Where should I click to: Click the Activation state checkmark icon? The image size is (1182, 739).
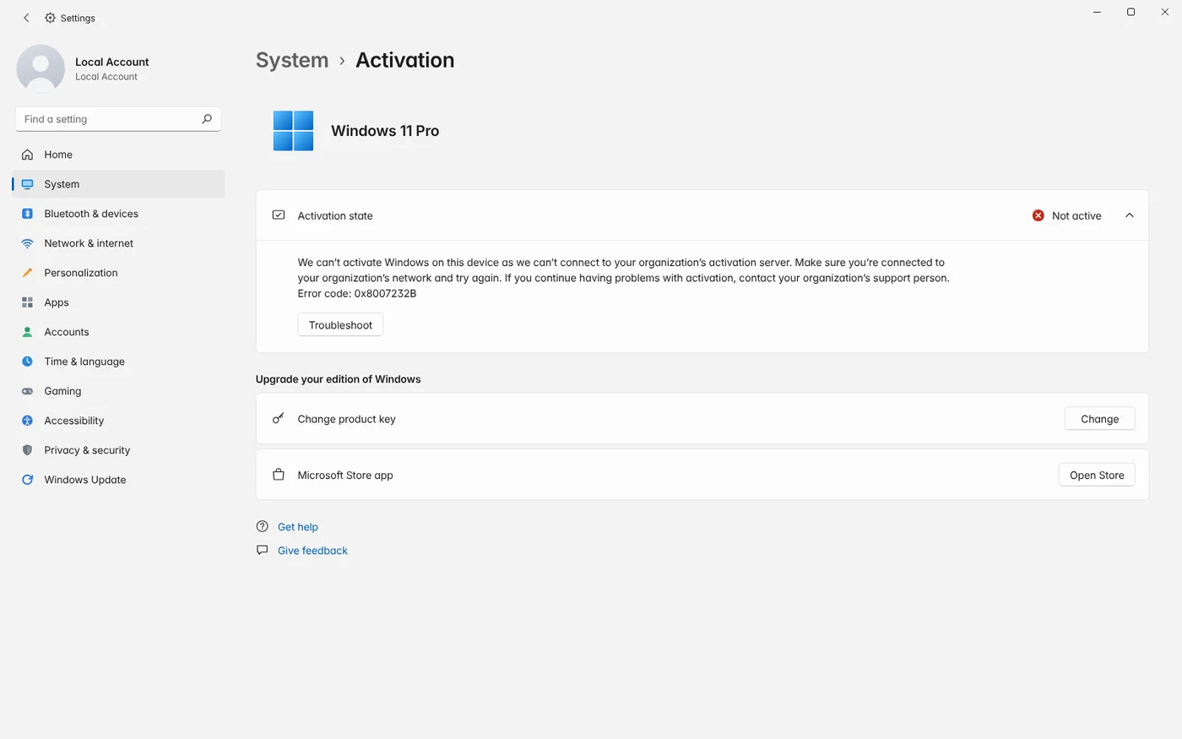point(279,215)
